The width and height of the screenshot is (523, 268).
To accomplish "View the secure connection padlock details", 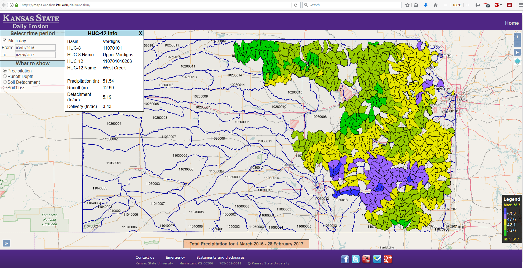I will [x=17, y=5].
